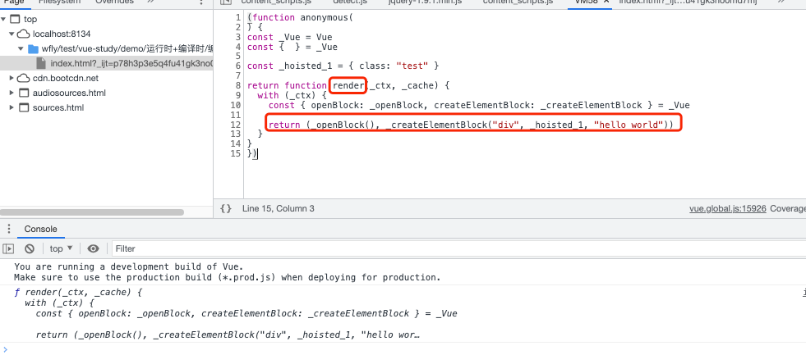The height and width of the screenshot is (355, 806).
Task: Focus the console Filter input field
Action: pos(459,248)
